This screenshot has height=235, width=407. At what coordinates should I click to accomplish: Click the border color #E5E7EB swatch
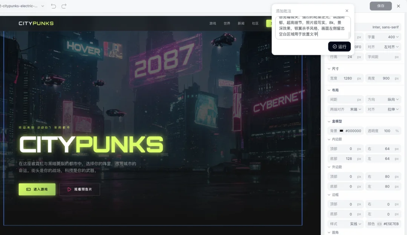[379, 224]
